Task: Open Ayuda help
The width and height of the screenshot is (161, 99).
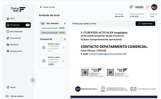Action: coord(11,87)
